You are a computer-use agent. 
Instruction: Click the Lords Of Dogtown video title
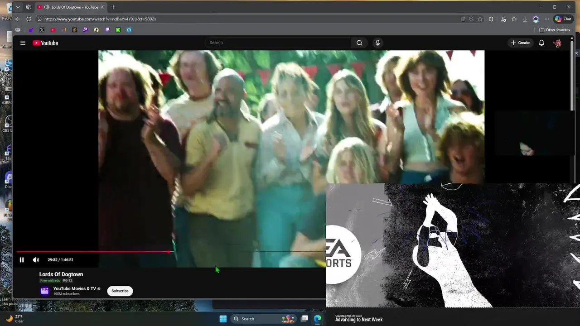coord(61,274)
